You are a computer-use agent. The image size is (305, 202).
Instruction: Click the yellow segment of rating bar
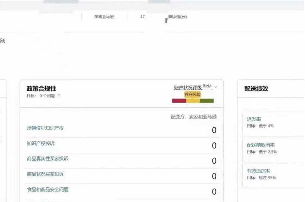193,101
